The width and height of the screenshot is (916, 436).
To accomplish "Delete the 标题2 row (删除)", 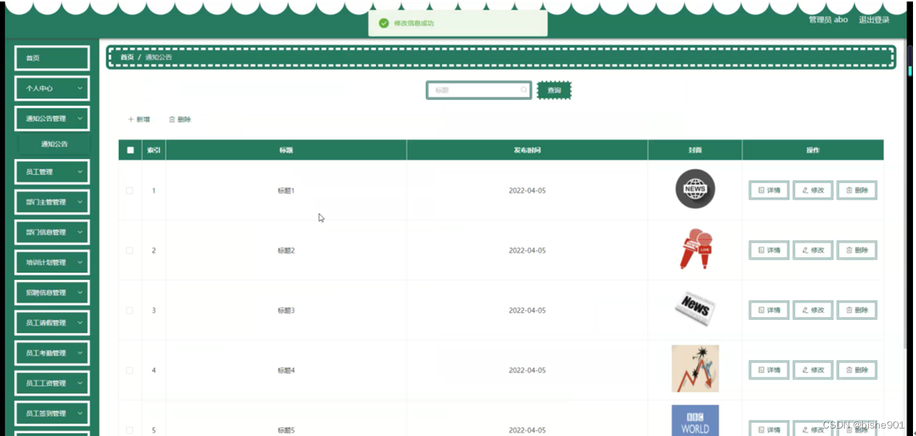I will tap(857, 250).
